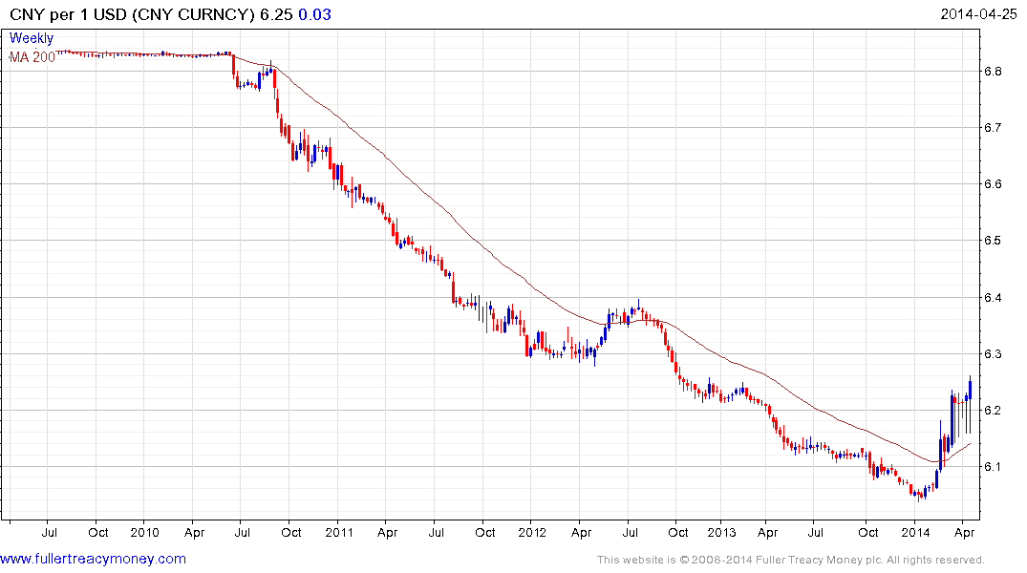
Task: Select the blue change value 0.03
Action: [315, 14]
